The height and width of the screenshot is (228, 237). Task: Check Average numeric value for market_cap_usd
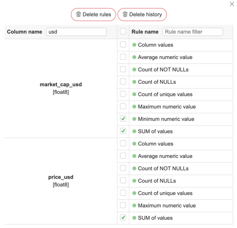tap(123, 57)
